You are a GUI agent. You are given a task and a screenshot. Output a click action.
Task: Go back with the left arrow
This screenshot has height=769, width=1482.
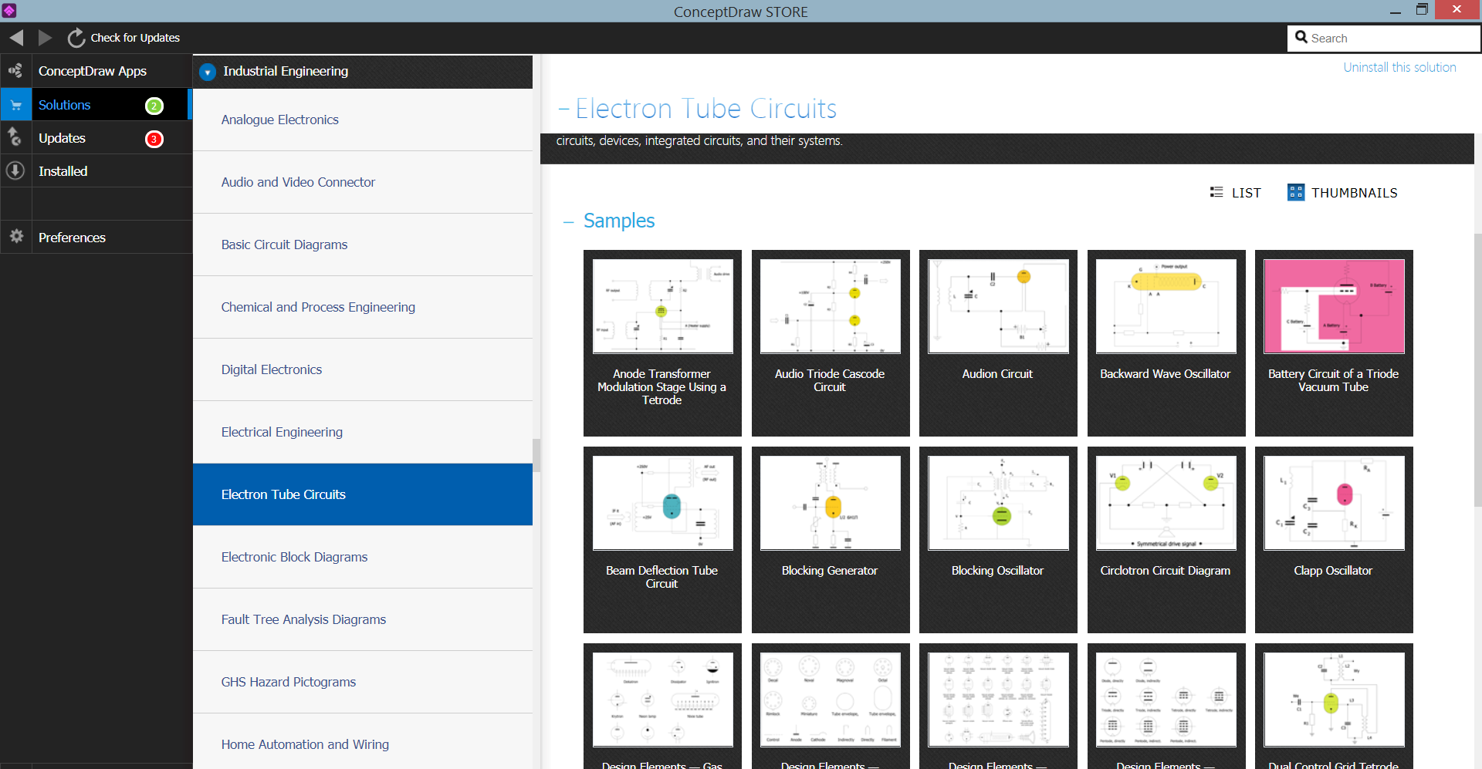click(x=16, y=37)
